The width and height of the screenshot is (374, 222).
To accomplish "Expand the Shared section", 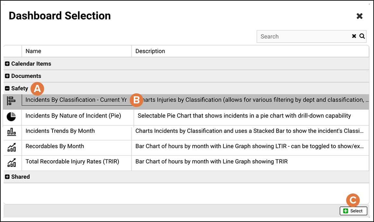I will tap(7, 177).
